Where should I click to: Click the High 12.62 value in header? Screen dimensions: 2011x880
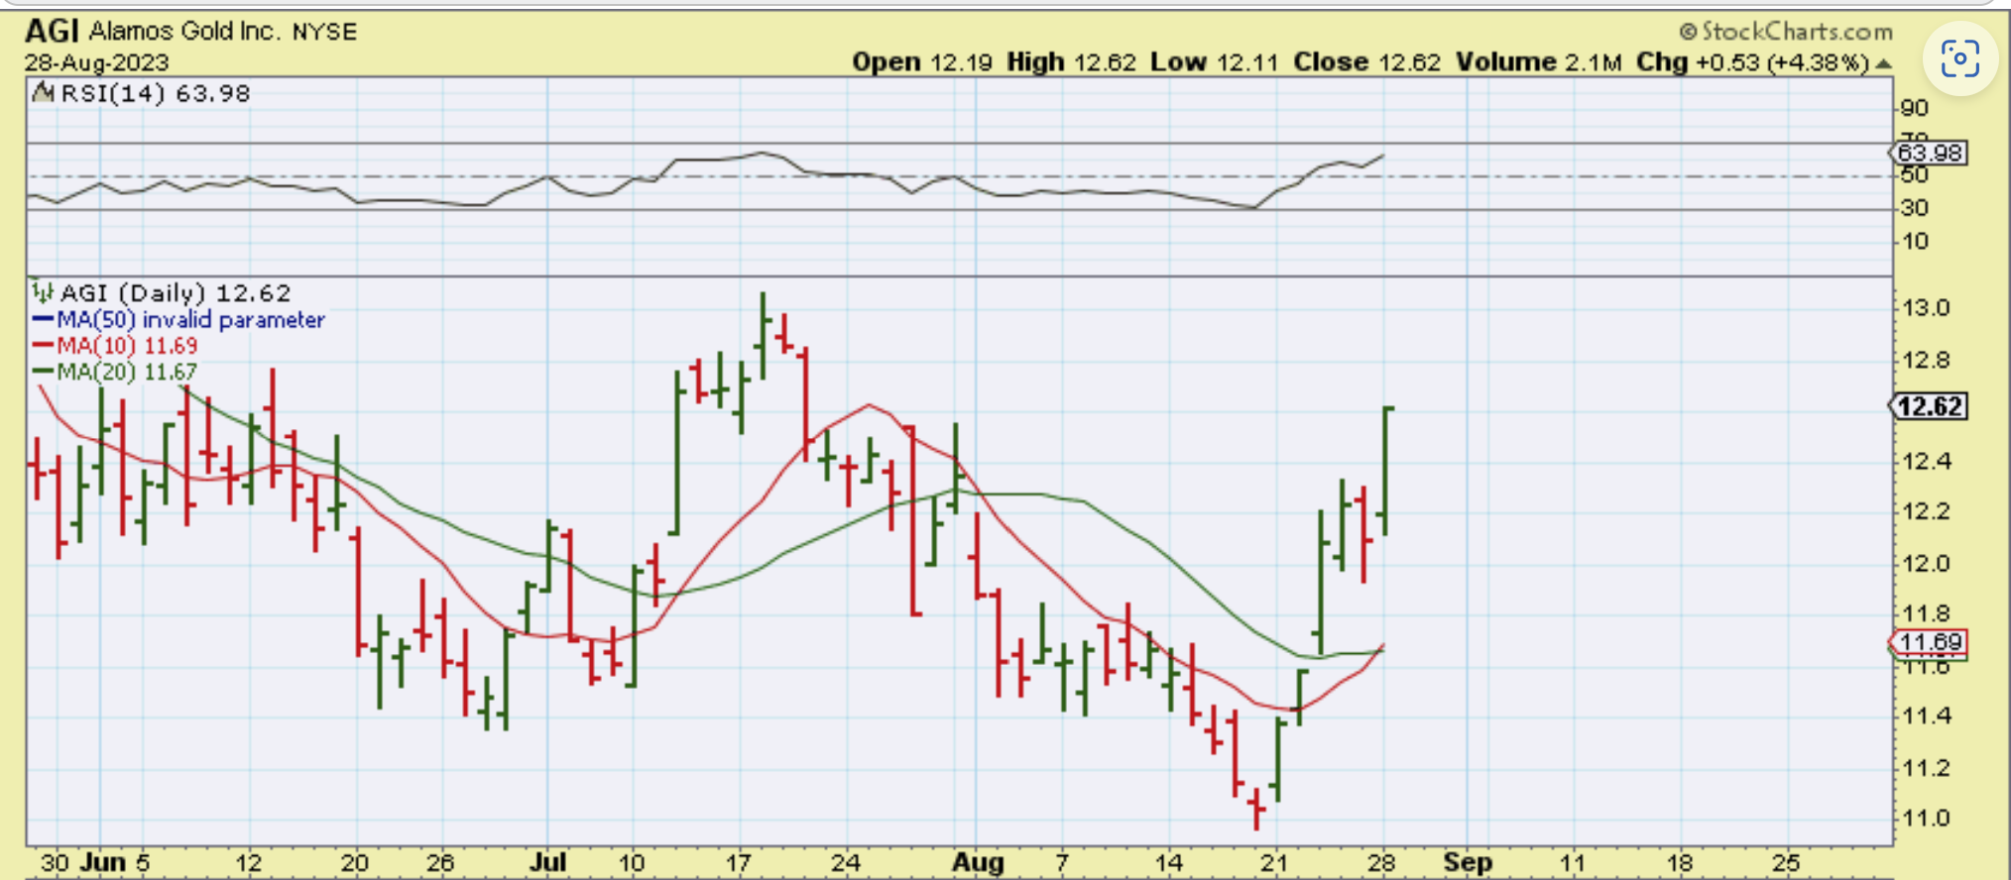point(1071,62)
